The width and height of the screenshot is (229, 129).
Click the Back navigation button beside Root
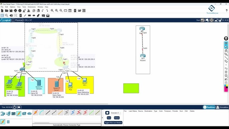(x=202, y=20)
